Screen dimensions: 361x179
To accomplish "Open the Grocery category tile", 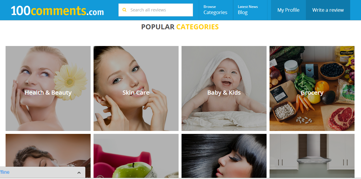I will coord(312,88).
